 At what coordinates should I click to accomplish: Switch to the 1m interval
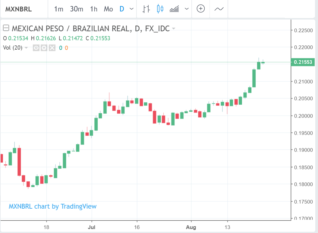[58, 9]
